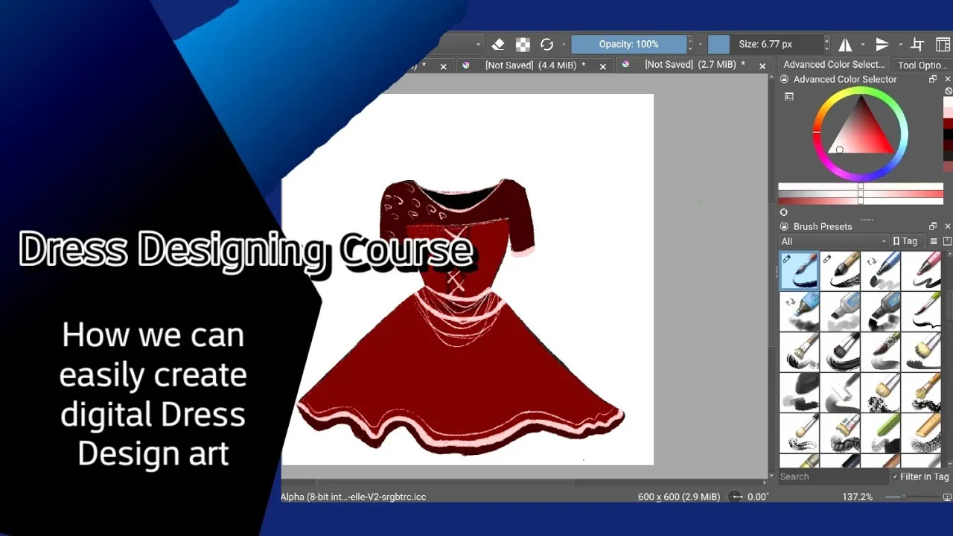Viewport: 953px width, 536px height.
Task: Select the dark gray marker preset
Action: click(x=881, y=311)
